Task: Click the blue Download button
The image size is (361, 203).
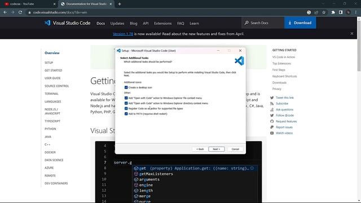Action: pos(300,23)
